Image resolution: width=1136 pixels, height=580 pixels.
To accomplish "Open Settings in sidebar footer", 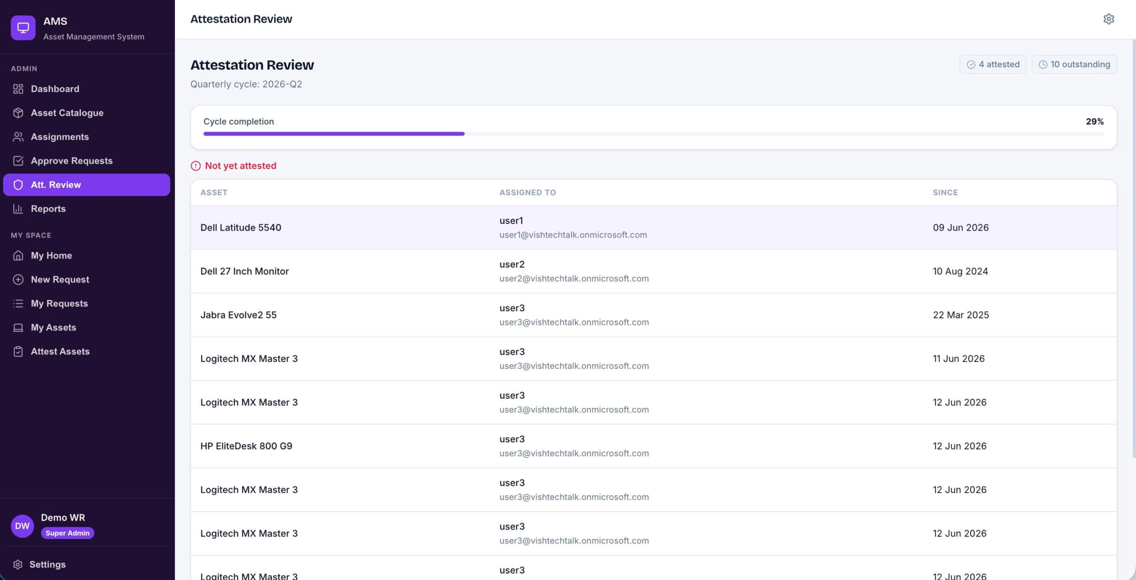I will [x=87, y=564].
